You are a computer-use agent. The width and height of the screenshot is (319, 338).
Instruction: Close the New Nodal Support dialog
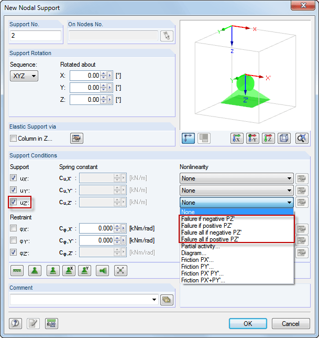(303, 5)
